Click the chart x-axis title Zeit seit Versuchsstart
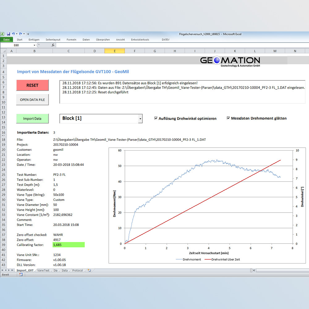The height and width of the screenshot is (309, 309). (x=209, y=253)
